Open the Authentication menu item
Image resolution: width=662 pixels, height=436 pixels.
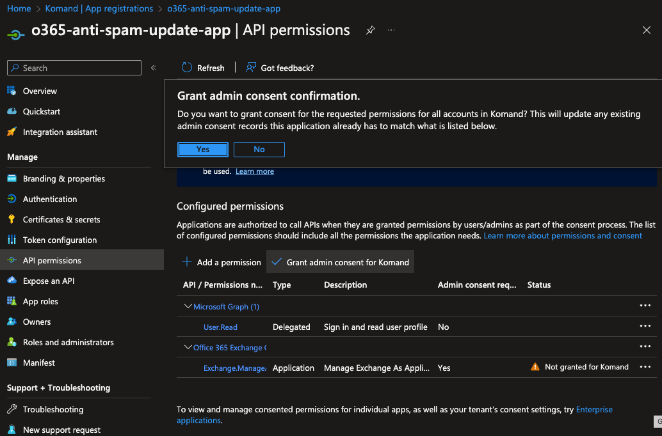(x=49, y=199)
